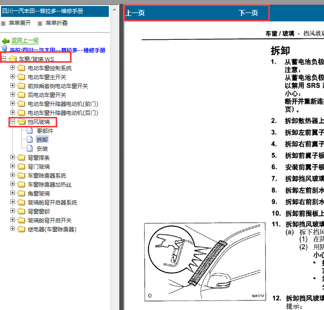Viewport: 324px width, 310px height.
Task: Expand the 后电动车窗开关 node
Action: point(12,95)
